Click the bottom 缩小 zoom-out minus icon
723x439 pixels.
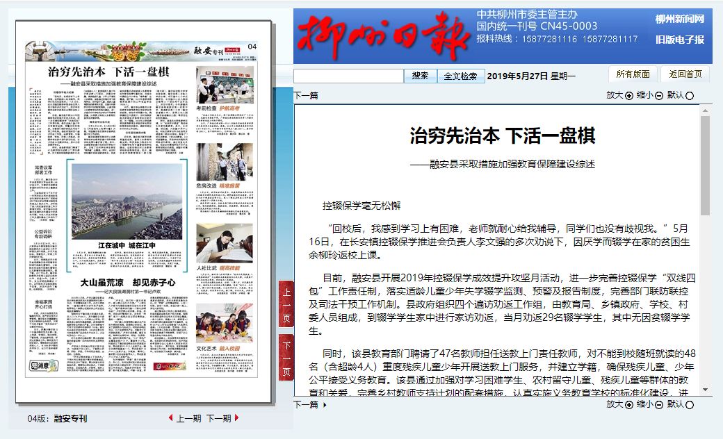coord(660,405)
